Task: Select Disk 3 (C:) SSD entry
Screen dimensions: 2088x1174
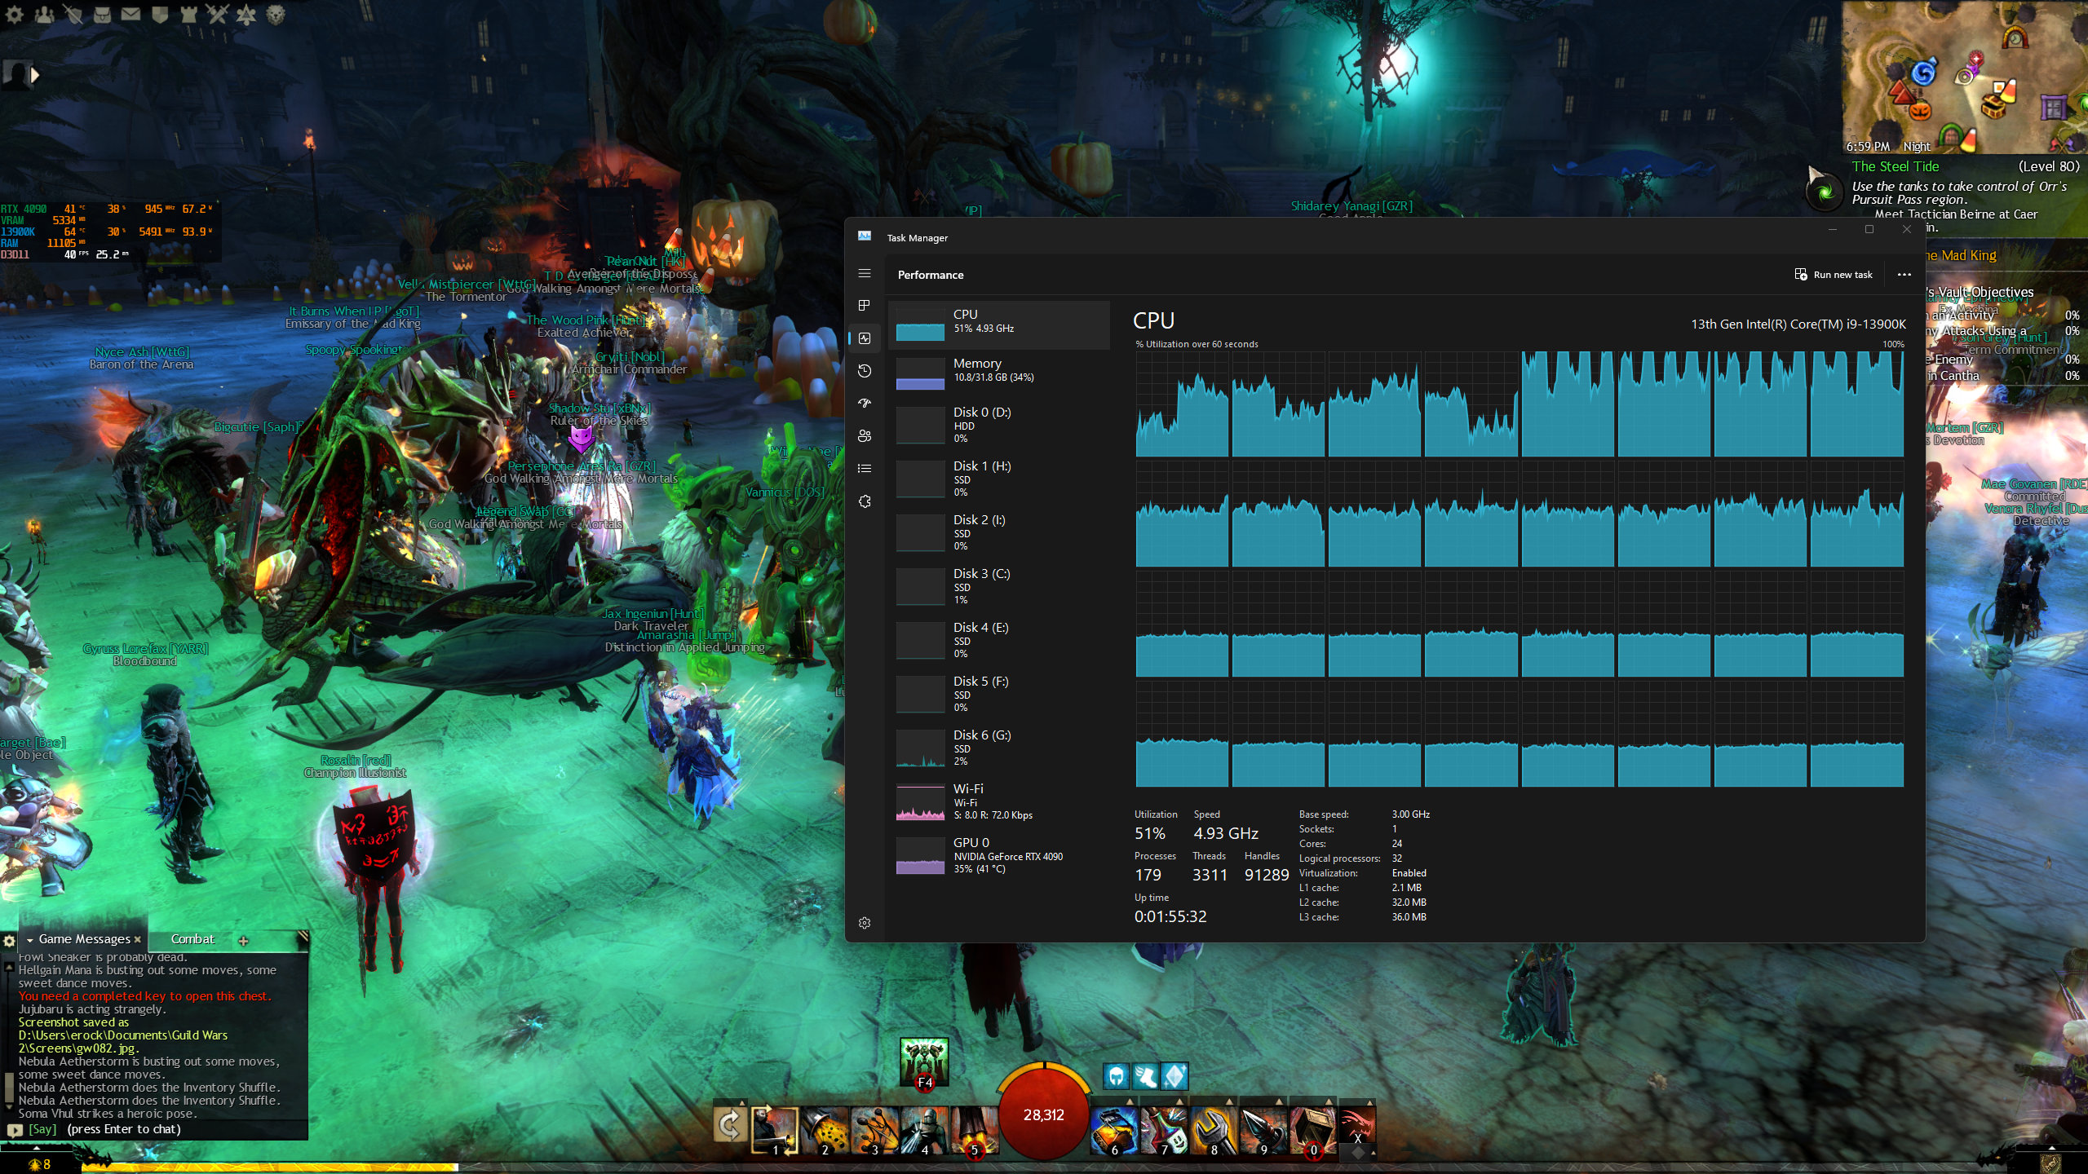Action: point(998,586)
